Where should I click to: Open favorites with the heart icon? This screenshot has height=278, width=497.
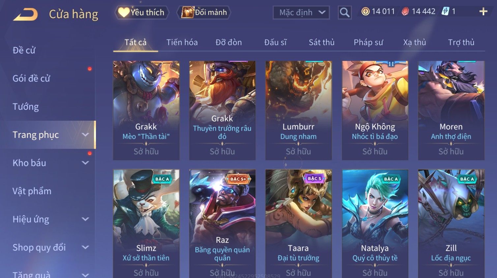point(124,12)
